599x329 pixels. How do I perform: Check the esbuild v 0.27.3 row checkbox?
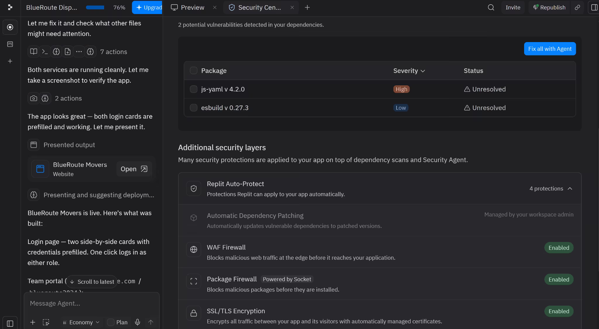(194, 108)
